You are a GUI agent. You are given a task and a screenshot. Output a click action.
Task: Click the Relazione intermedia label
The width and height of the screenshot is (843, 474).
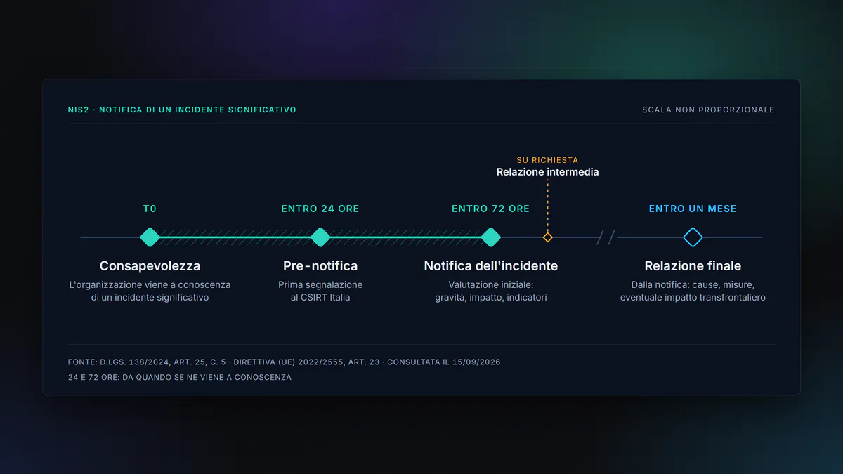pyautogui.click(x=548, y=172)
